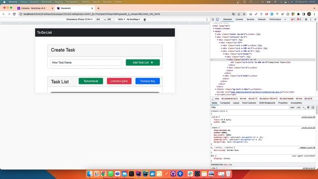Open Terminal from the Dock

[131, 174]
